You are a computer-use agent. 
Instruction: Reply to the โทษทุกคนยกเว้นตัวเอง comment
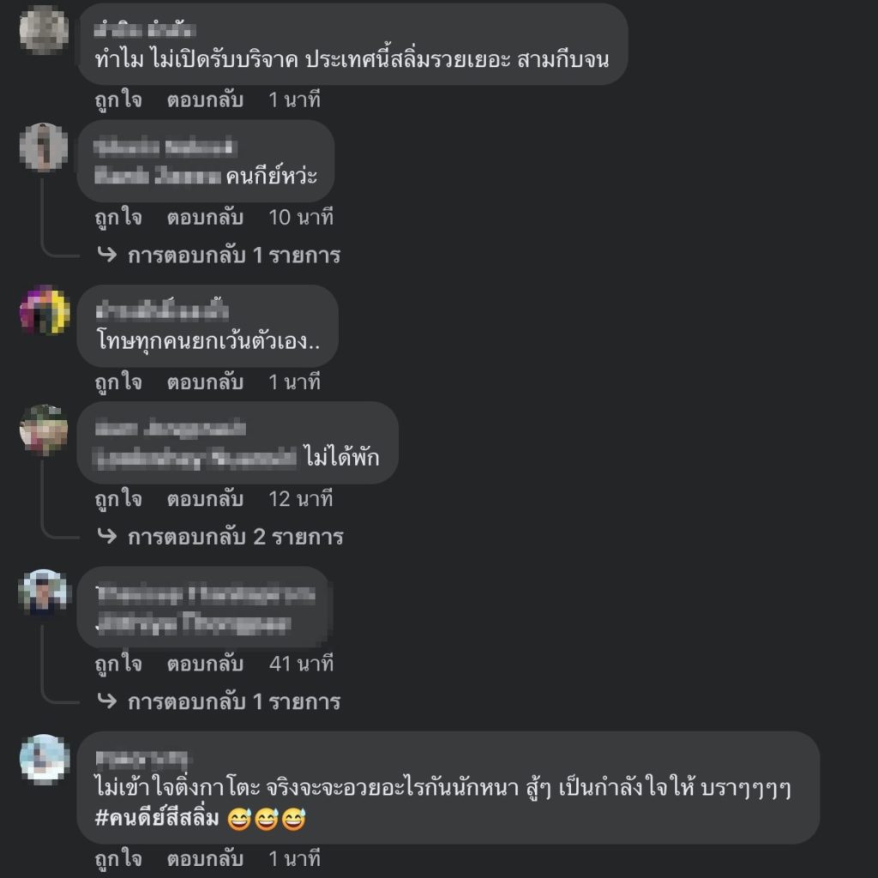click(x=205, y=382)
